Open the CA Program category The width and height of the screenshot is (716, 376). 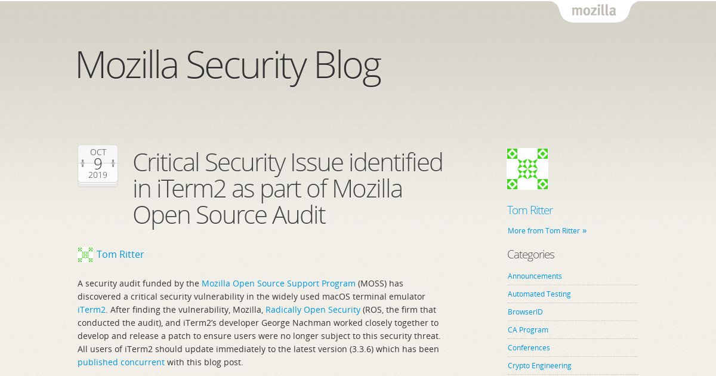pyautogui.click(x=528, y=329)
